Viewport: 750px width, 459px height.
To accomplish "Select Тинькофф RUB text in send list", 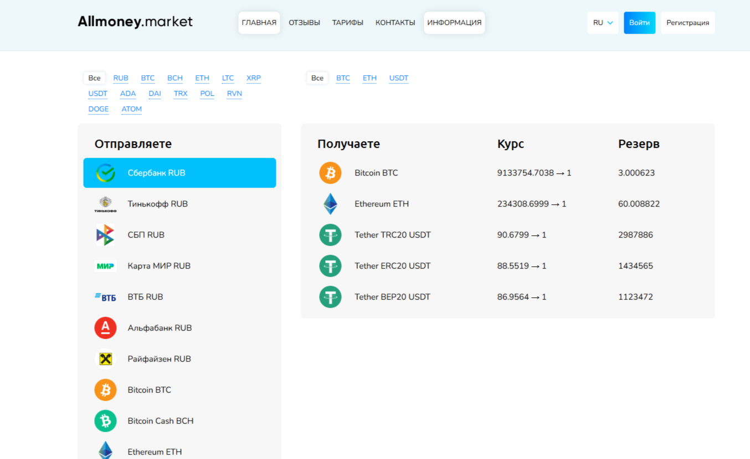I will coord(157,204).
